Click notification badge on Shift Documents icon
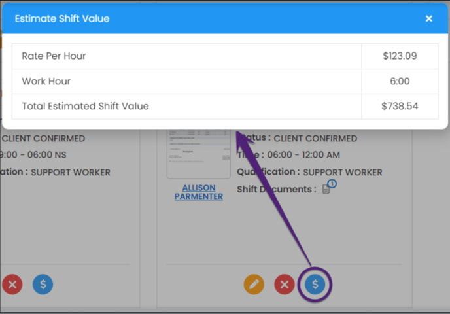 [x=332, y=184]
